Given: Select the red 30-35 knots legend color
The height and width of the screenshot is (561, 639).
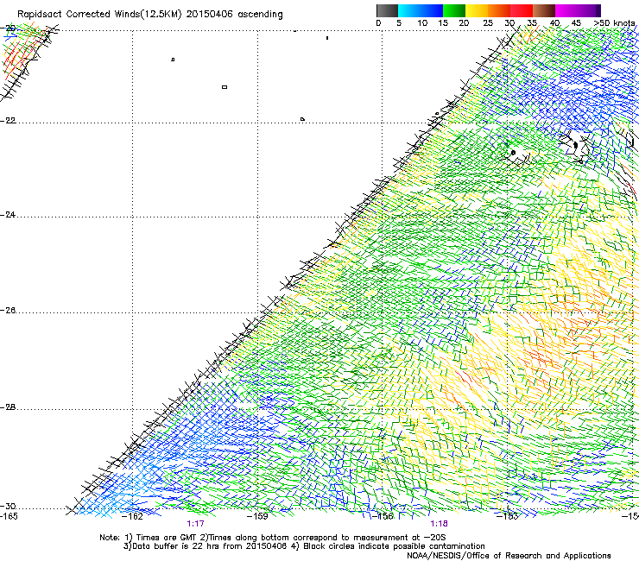Looking at the screenshot, I should click(x=522, y=10).
